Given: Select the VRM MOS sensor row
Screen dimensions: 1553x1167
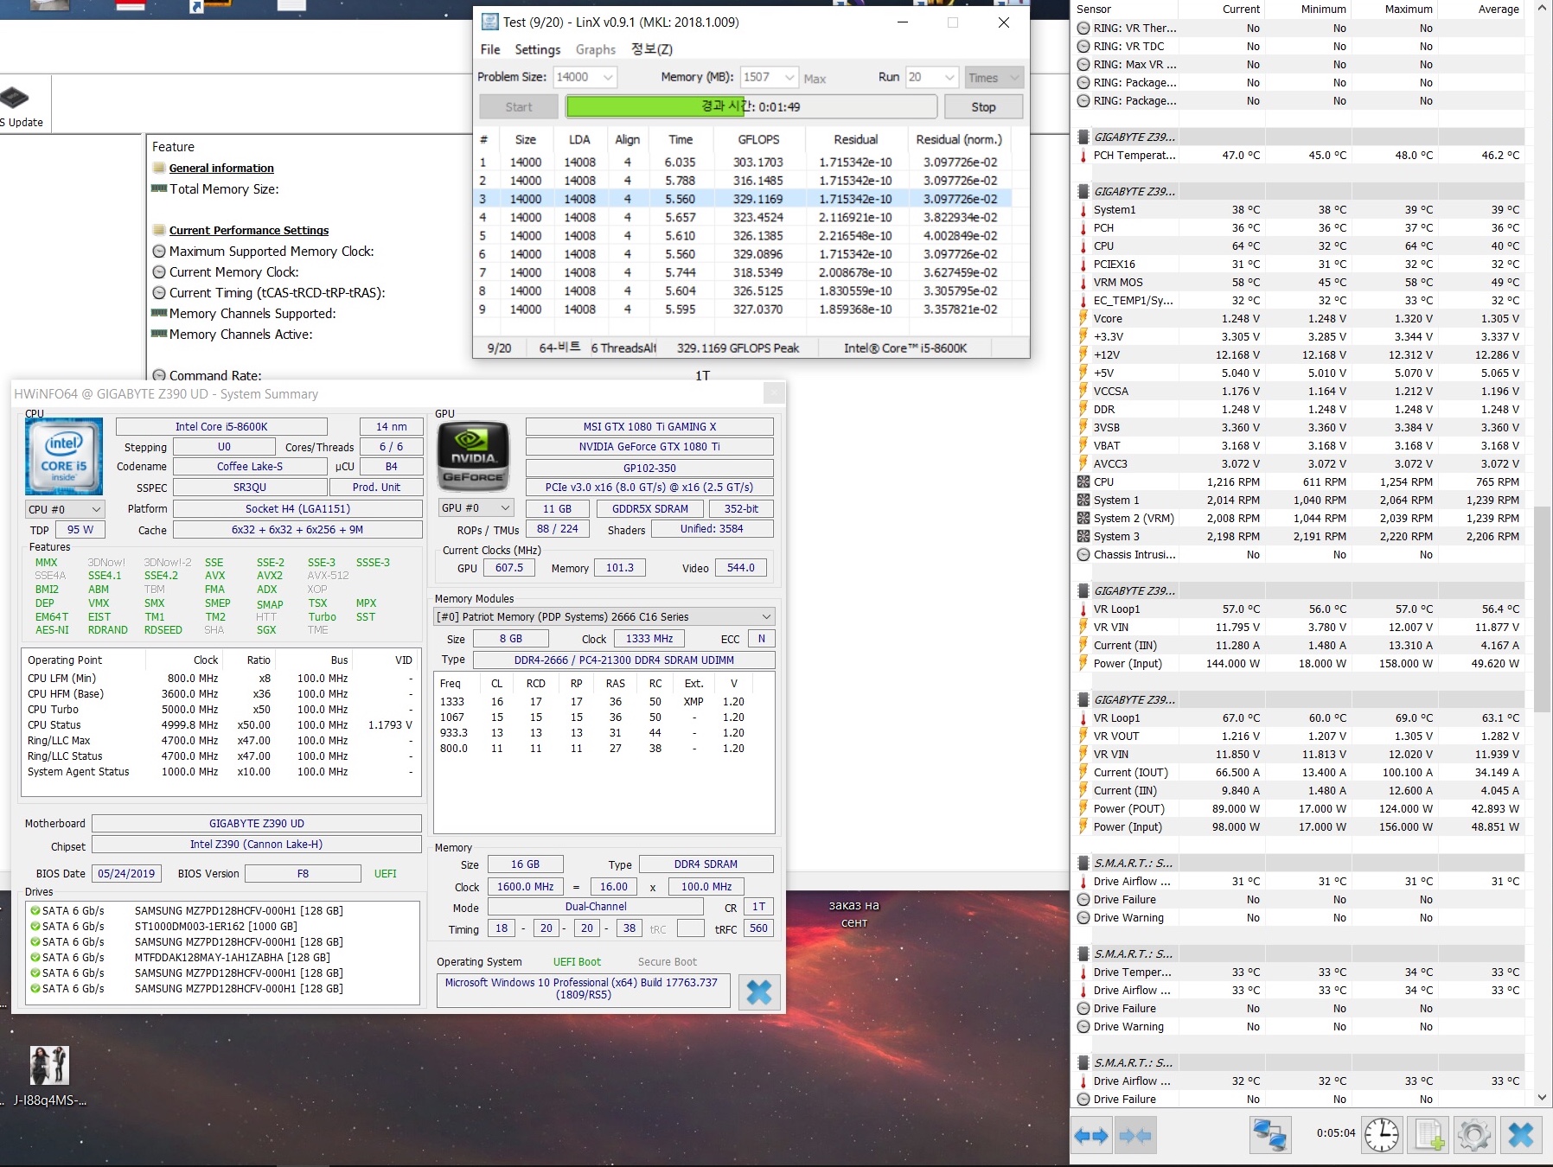Looking at the screenshot, I should [1301, 282].
